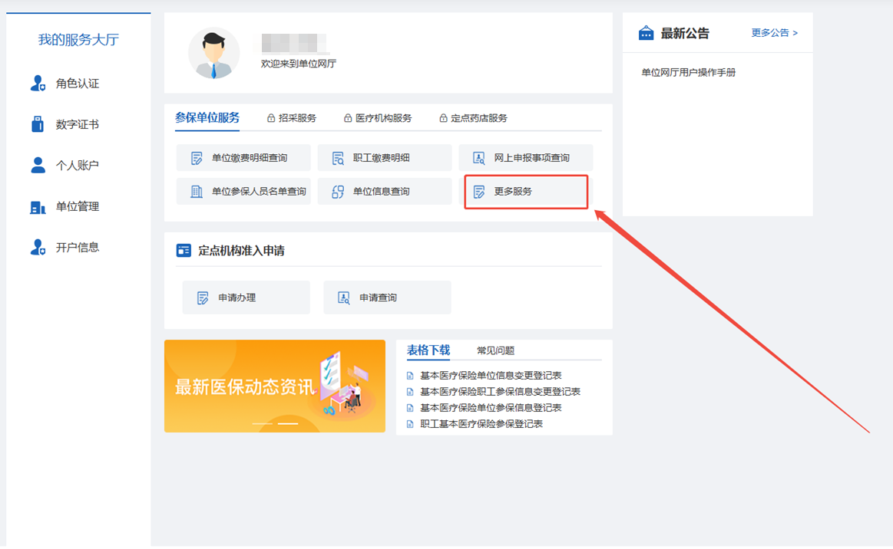893x549 pixels.
Task: Click the 最新公告 announcement icon
Action: (646, 33)
